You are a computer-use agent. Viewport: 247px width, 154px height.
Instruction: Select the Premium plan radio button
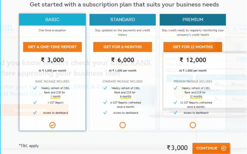(x=193, y=125)
